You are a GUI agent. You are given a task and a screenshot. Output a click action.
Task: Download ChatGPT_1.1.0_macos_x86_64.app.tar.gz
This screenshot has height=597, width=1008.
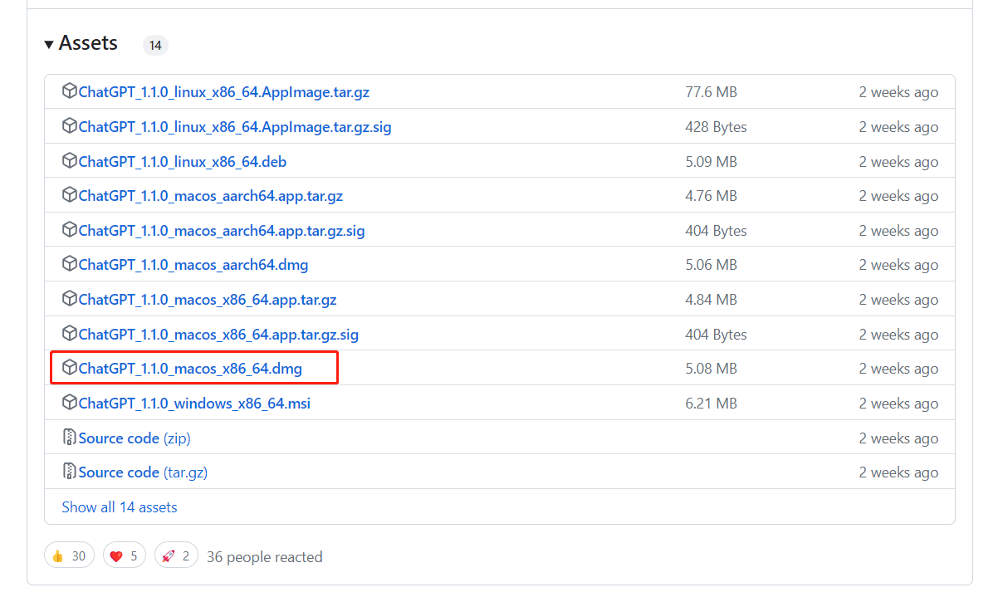tap(208, 300)
